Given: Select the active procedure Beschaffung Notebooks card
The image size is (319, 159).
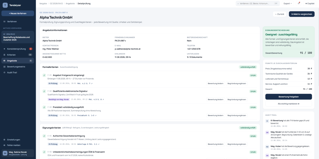Looking at the screenshot, I should tap(18, 37).
